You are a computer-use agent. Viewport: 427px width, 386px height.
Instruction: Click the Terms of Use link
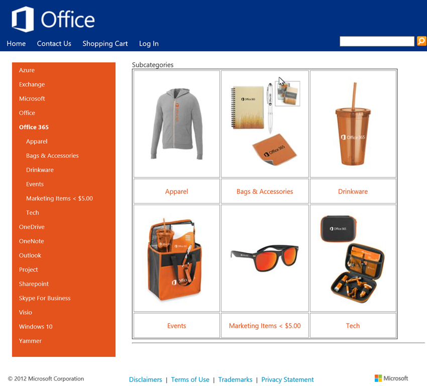pyautogui.click(x=190, y=379)
